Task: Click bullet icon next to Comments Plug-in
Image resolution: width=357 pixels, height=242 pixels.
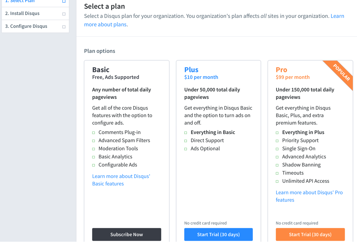Action: pyautogui.click(x=94, y=133)
